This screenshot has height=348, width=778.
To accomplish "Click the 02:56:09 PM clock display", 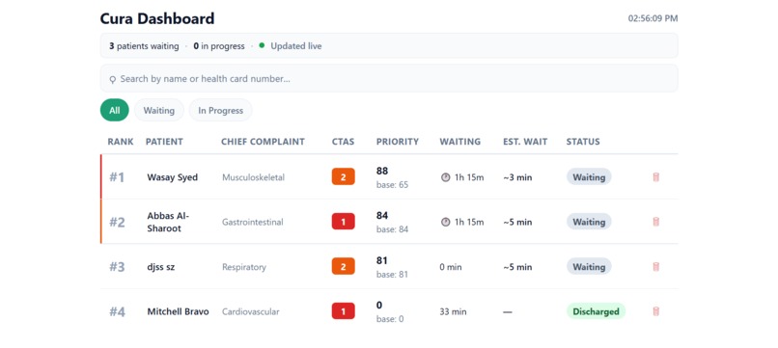I will pos(653,18).
